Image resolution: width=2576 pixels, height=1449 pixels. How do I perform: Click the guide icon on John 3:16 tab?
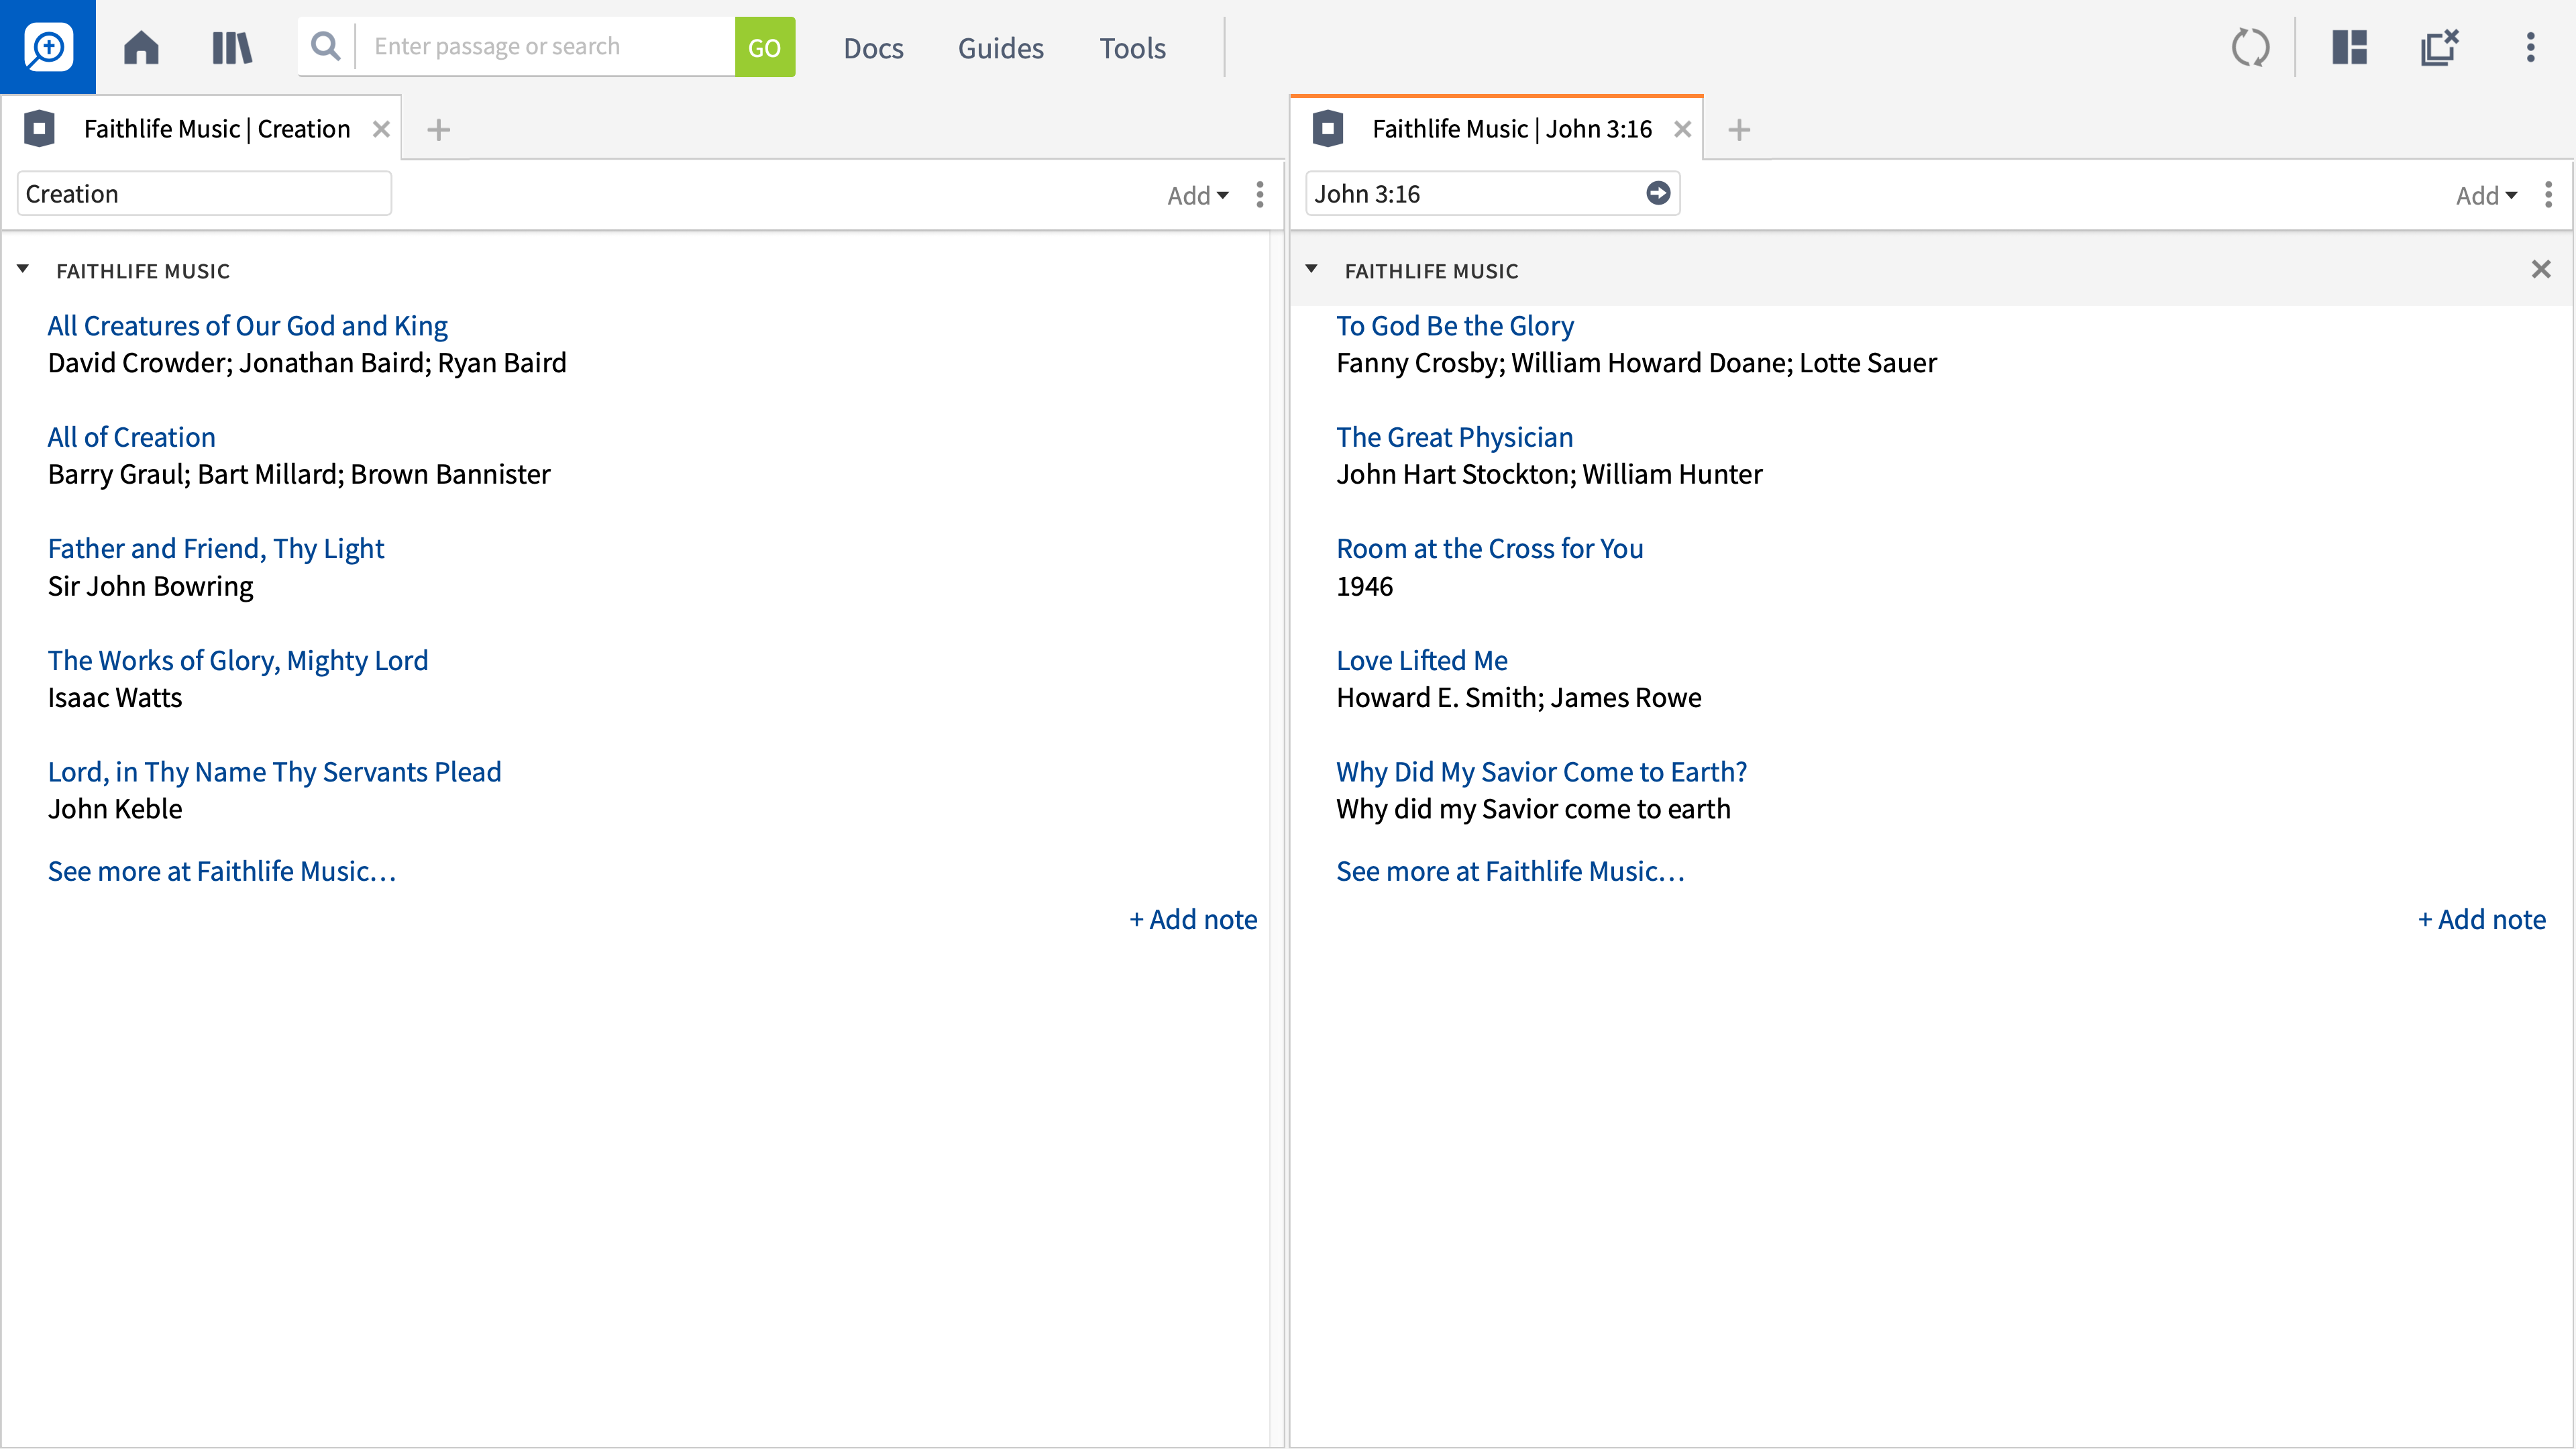pos(1328,128)
